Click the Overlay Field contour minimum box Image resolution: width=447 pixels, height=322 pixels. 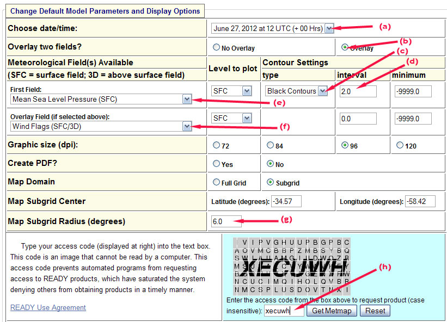coord(413,119)
